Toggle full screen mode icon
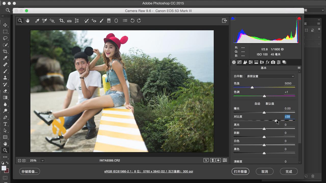This screenshot has width=326, height=183. coord(224,21)
